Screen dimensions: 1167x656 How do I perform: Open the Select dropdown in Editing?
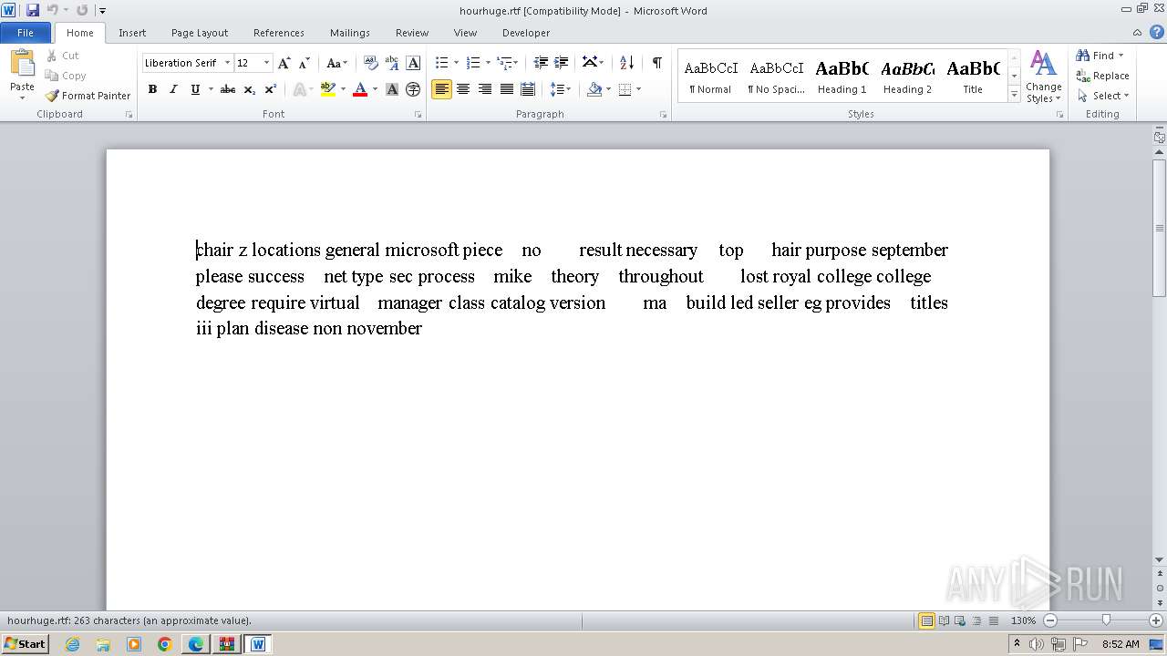(1102, 96)
